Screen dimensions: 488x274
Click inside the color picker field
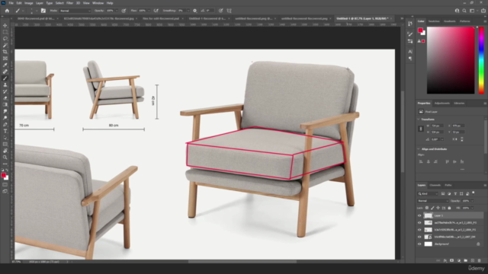pos(451,60)
